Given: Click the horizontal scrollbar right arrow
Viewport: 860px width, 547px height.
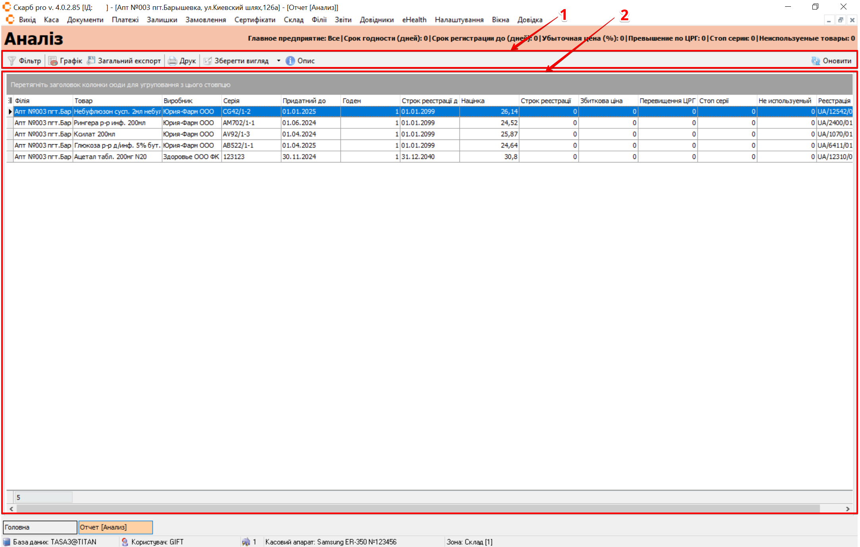Looking at the screenshot, I should coord(847,509).
